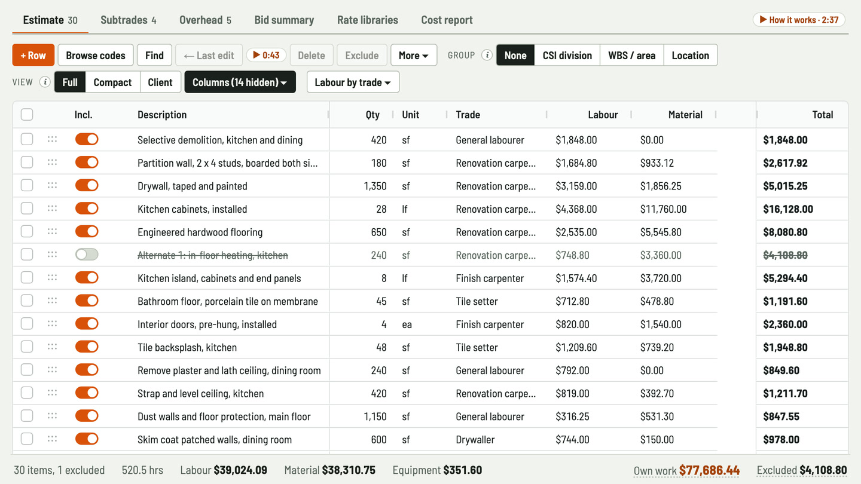Click the GROUP info icon
861x484 pixels.
487,55
